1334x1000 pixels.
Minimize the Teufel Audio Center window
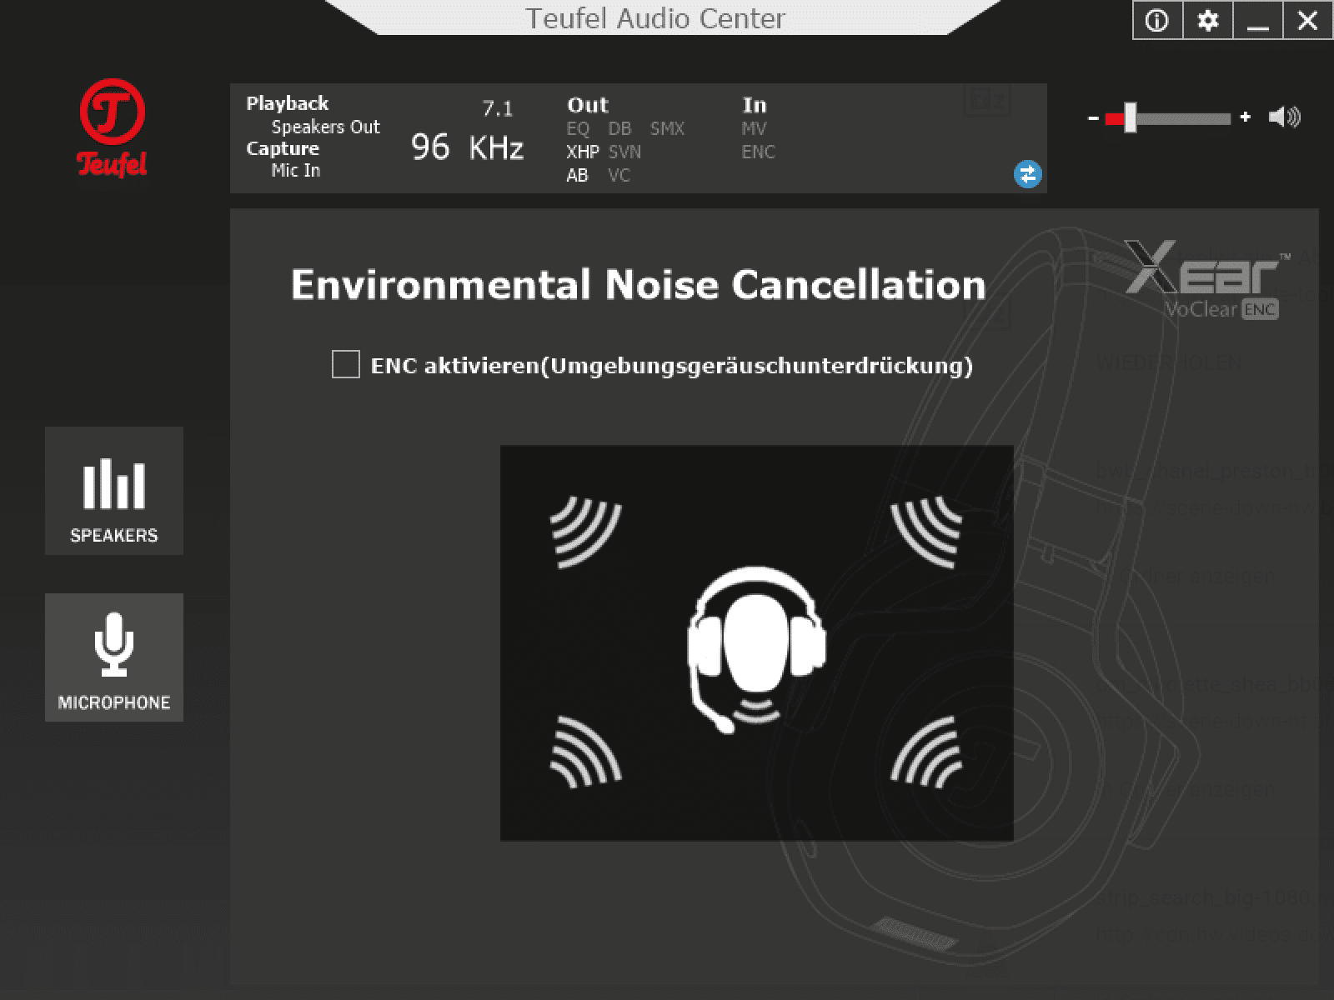[x=1257, y=21]
